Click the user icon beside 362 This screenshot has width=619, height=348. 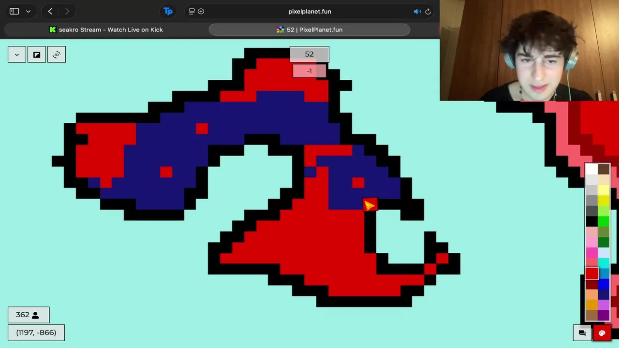[35, 315]
